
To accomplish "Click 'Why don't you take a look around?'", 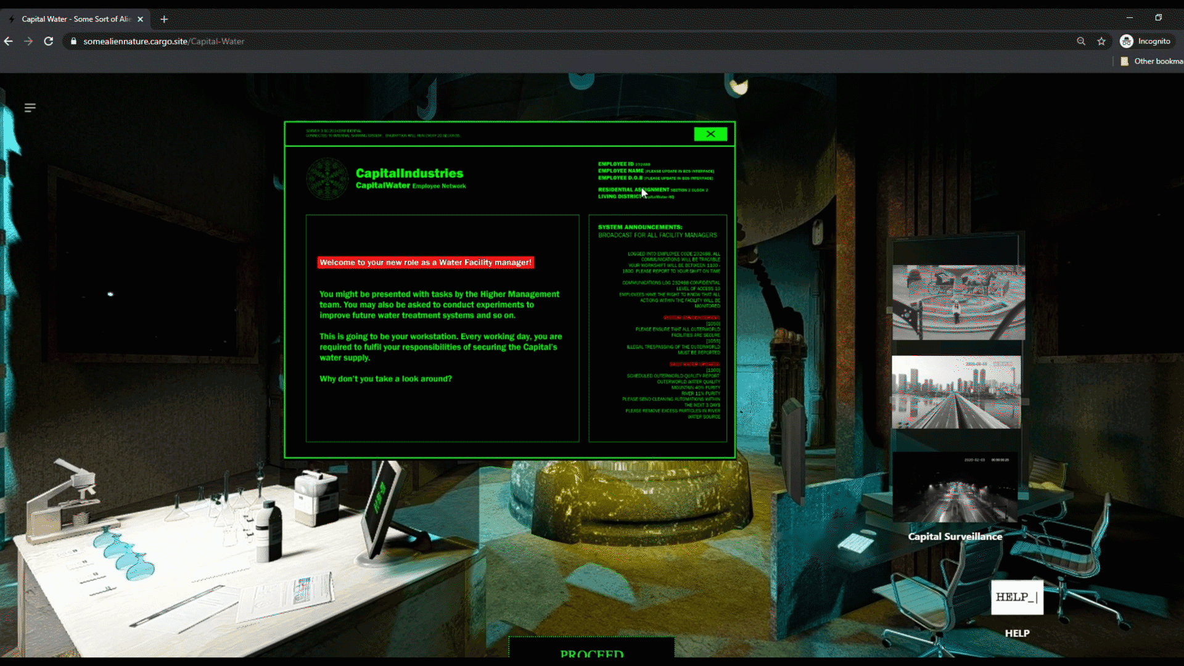I will point(385,379).
